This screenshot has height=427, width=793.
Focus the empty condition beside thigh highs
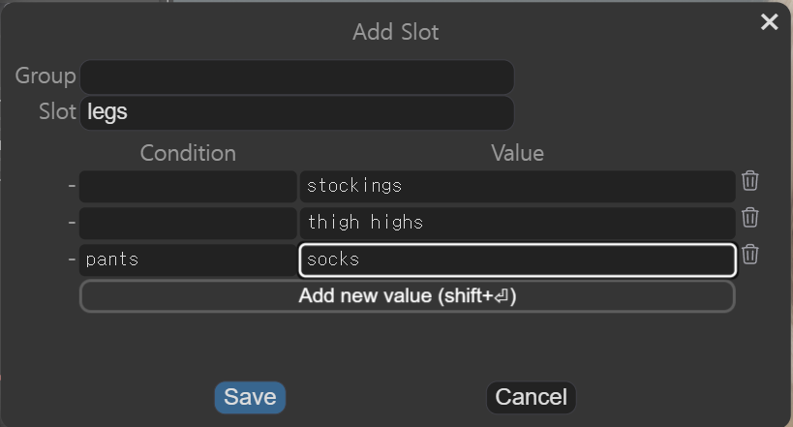pos(188,223)
